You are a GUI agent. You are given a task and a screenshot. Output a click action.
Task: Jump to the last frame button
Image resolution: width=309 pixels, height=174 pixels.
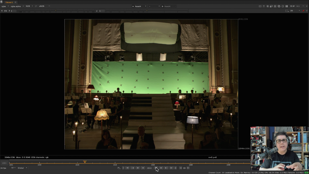click(171, 168)
